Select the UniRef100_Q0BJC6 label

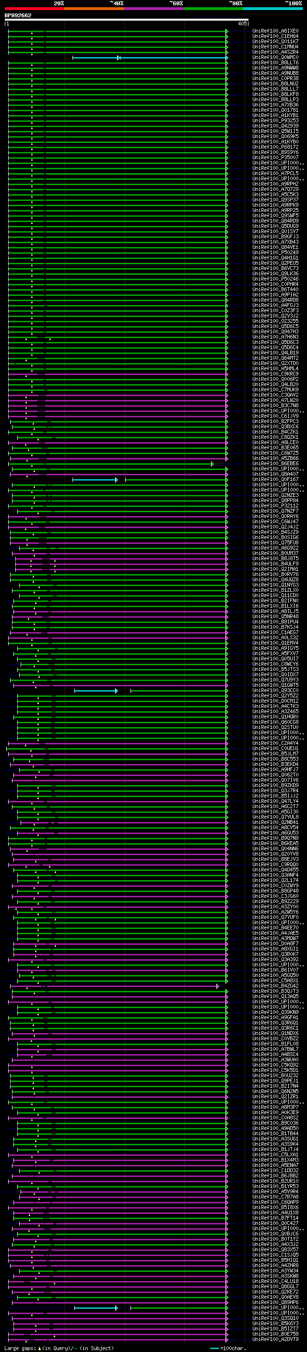point(275,1234)
